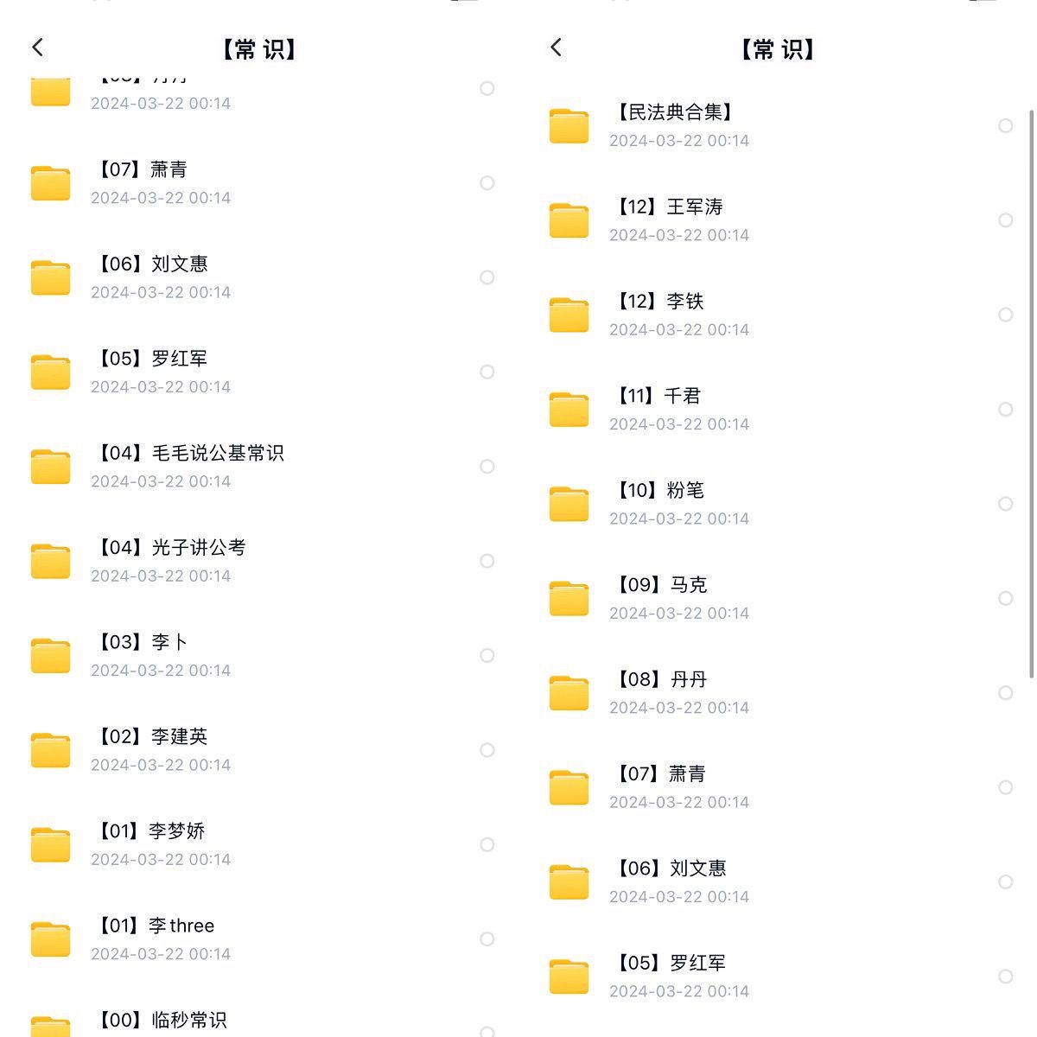1037x1037 pixels.
Task: Open folder icon for 【01】李 three
Action: pyautogui.click(x=50, y=939)
